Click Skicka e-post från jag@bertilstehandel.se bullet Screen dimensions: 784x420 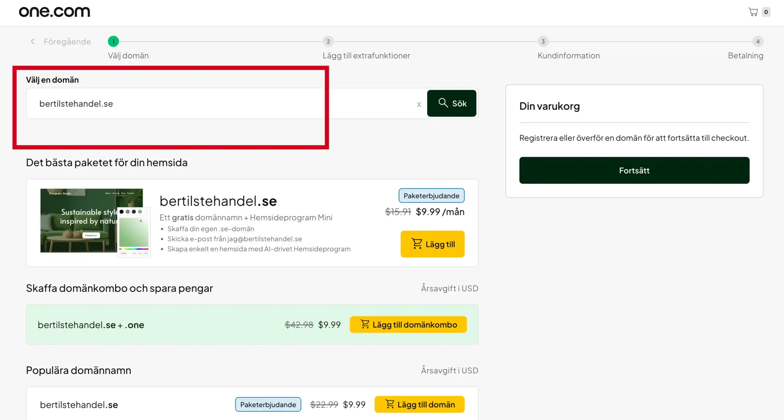pos(235,239)
